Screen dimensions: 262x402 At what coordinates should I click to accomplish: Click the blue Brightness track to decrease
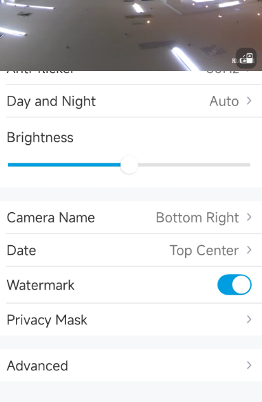(x=64, y=165)
